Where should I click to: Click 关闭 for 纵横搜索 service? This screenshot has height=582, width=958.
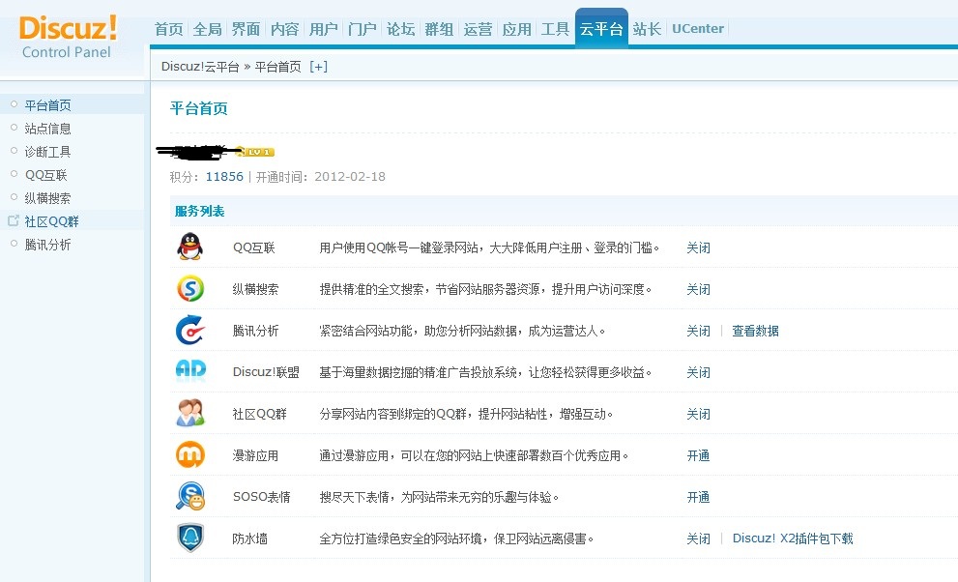click(698, 289)
